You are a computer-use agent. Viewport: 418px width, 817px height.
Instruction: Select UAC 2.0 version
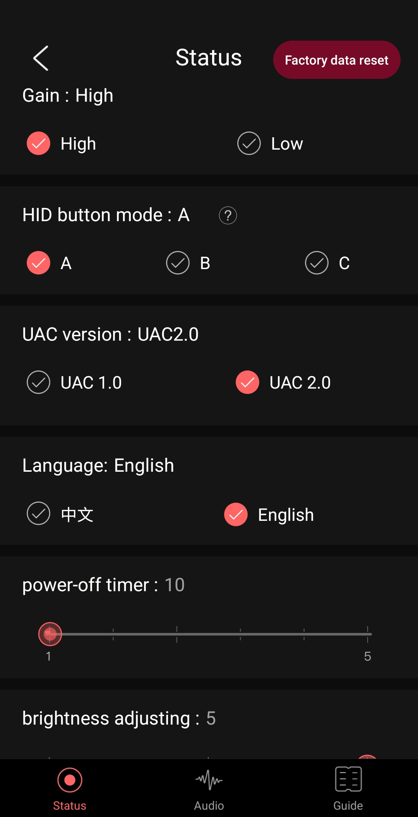coord(247,382)
